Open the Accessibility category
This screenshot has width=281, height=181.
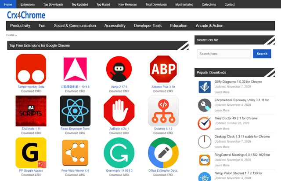[115, 26]
